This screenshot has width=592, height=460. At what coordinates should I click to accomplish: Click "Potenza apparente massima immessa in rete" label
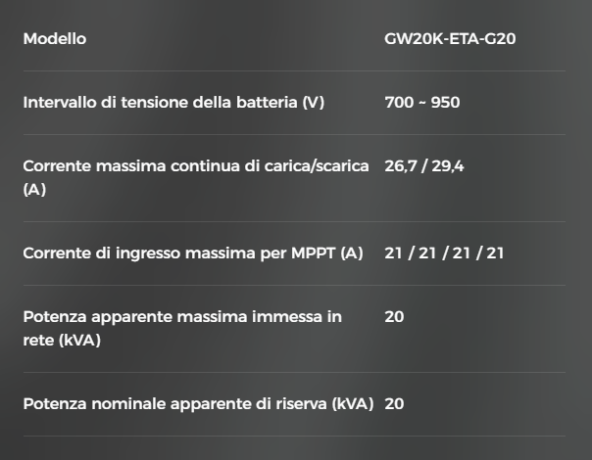[x=182, y=318]
